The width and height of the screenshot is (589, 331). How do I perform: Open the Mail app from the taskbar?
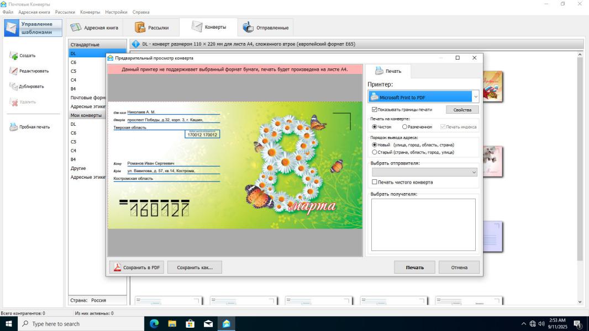pos(208,324)
